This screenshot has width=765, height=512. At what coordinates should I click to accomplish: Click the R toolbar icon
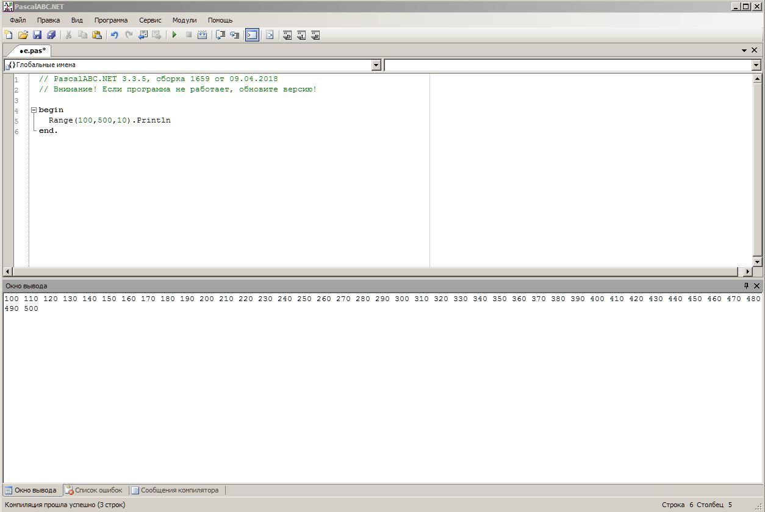pyautogui.click(x=315, y=35)
